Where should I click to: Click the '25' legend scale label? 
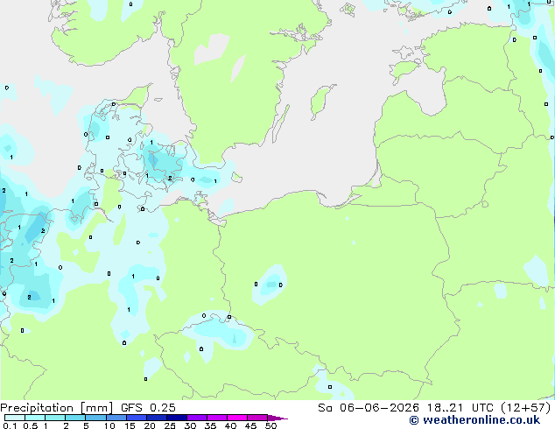[170, 425]
